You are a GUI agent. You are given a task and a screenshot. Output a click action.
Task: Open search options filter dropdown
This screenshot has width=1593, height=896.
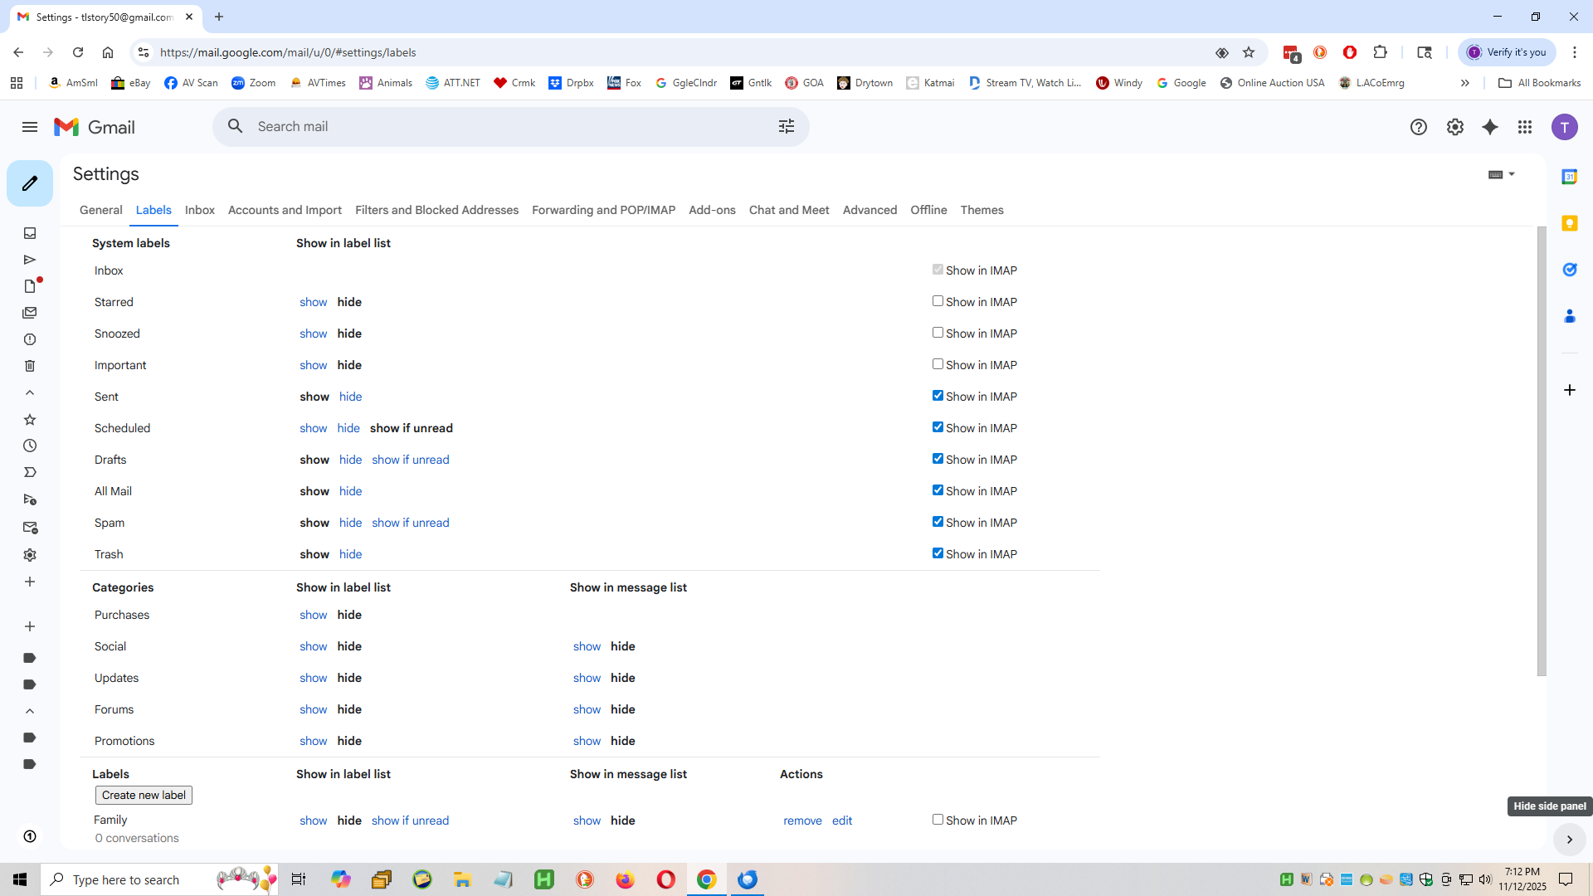tap(786, 126)
